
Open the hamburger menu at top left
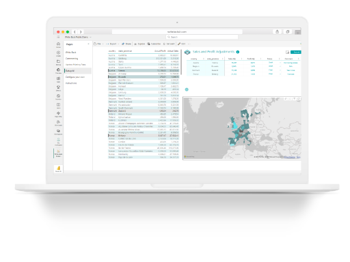pos(58,37)
